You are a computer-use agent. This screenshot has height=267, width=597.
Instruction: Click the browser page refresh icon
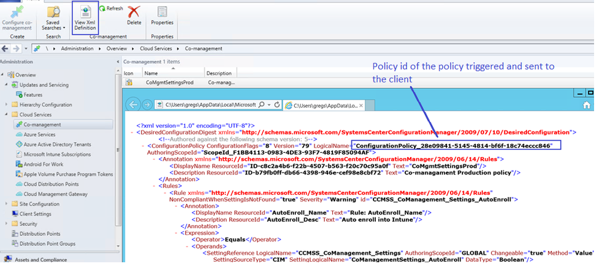(277, 105)
